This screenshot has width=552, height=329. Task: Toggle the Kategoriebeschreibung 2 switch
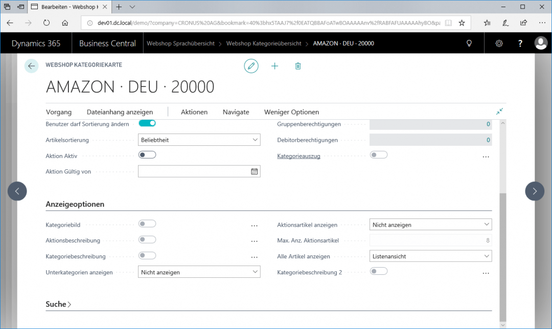[x=378, y=271]
